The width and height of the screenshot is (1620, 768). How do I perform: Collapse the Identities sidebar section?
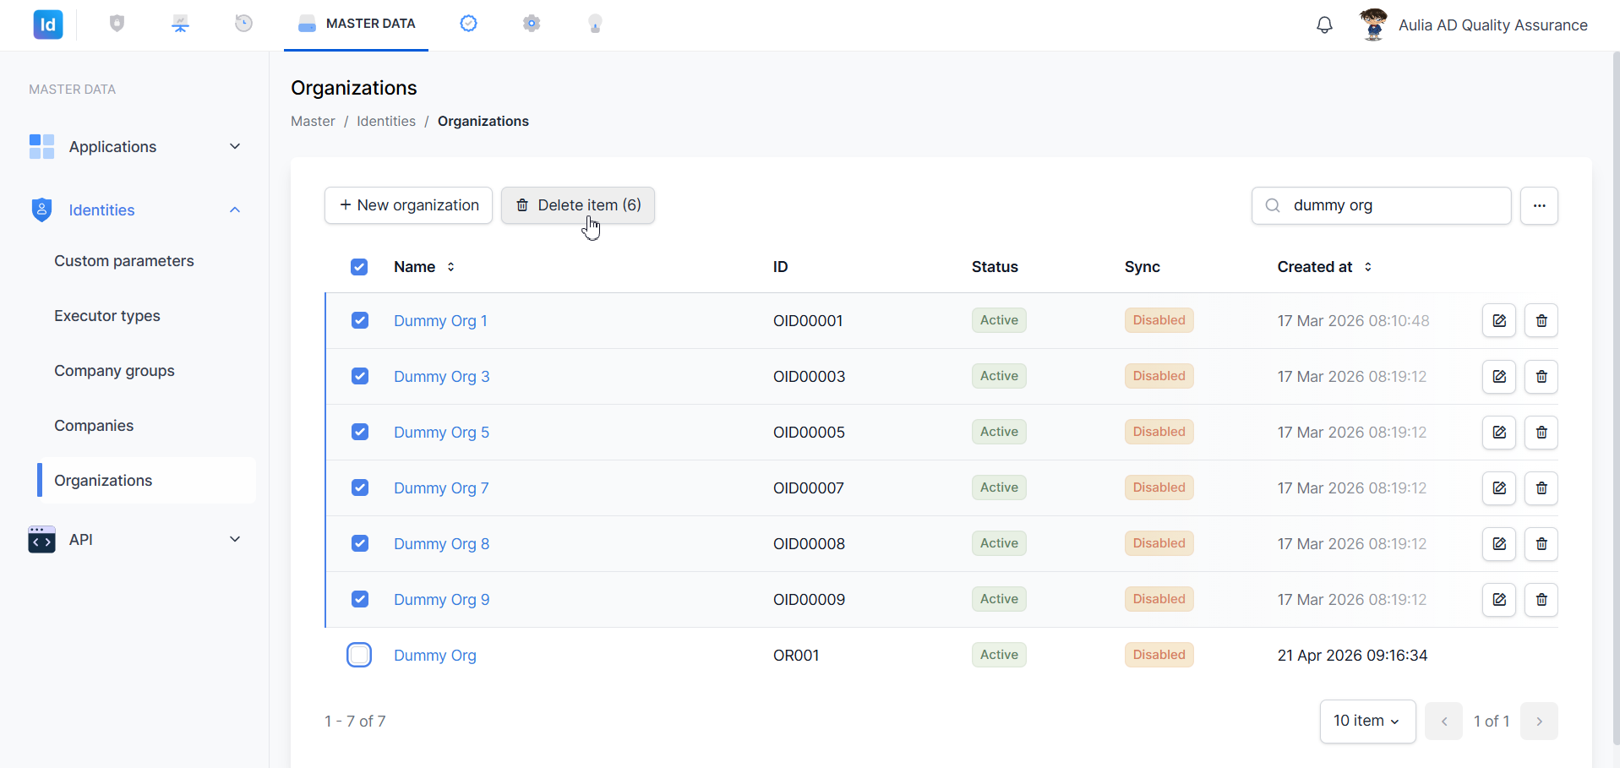pyautogui.click(x=135, y=210)
